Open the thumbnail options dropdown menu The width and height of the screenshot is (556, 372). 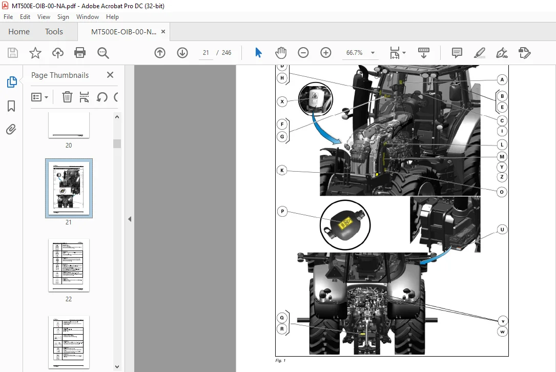coord(40,97)
